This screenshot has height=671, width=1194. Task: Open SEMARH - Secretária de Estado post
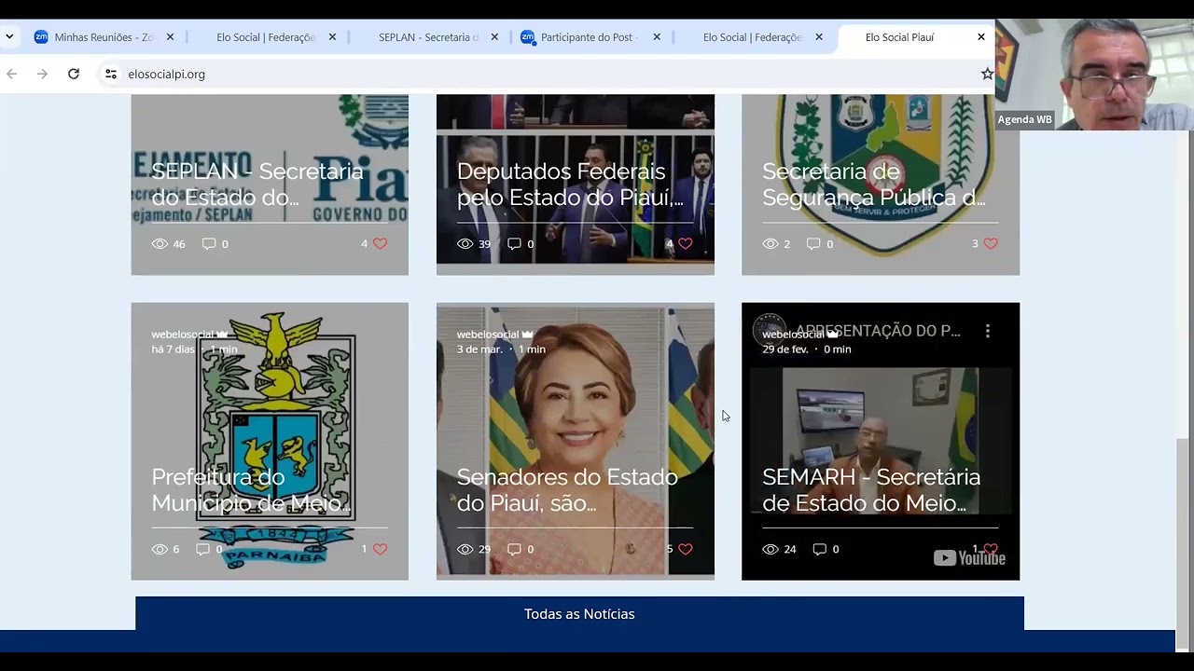[871, 490]
